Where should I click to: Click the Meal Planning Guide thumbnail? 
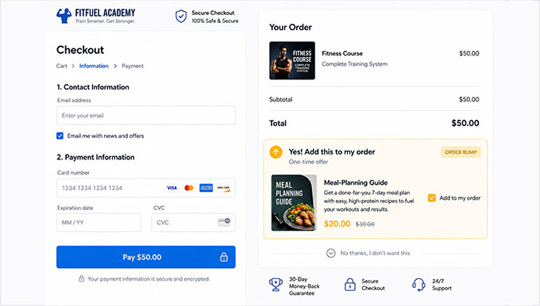[294, 203]
